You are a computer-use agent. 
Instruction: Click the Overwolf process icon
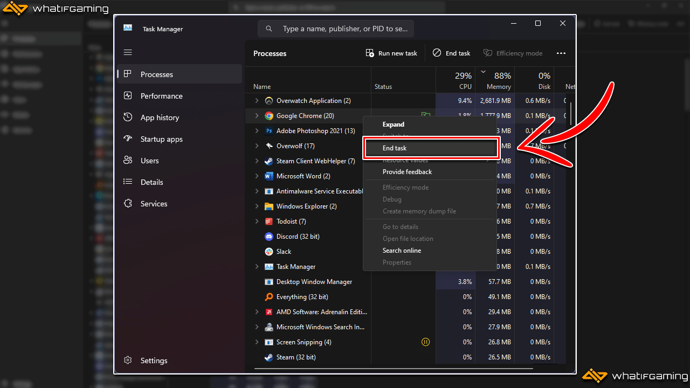point(269,146)
